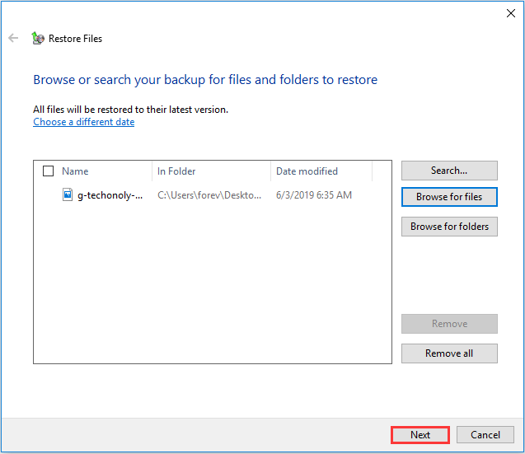
Task: Click the back arrow icon
Action: click(13, 38)
